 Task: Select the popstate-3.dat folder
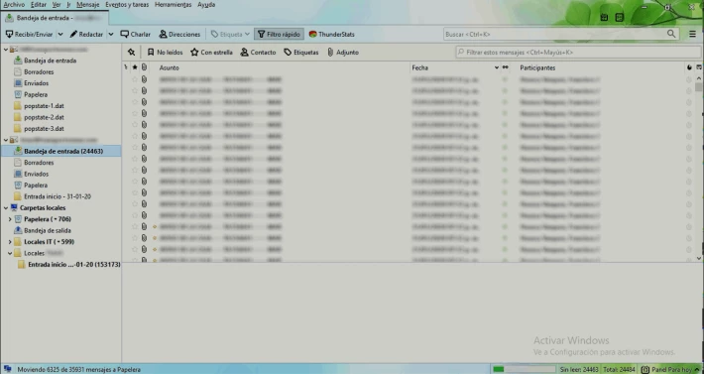tap(44, 128)
